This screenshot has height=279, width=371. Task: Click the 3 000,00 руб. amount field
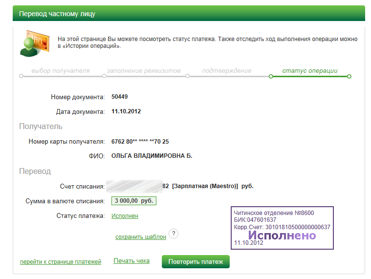tap(133, 201)
